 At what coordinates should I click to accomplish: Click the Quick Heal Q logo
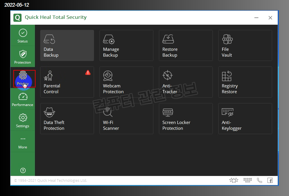17,18
